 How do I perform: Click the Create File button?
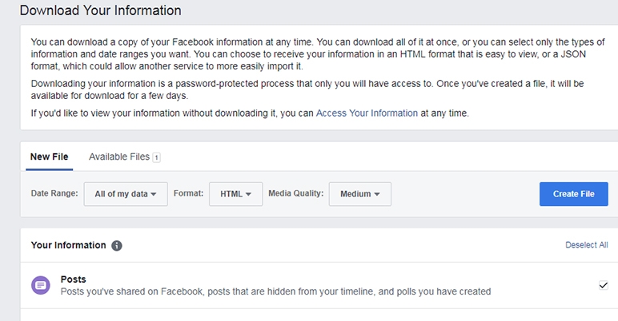point(573,194)
